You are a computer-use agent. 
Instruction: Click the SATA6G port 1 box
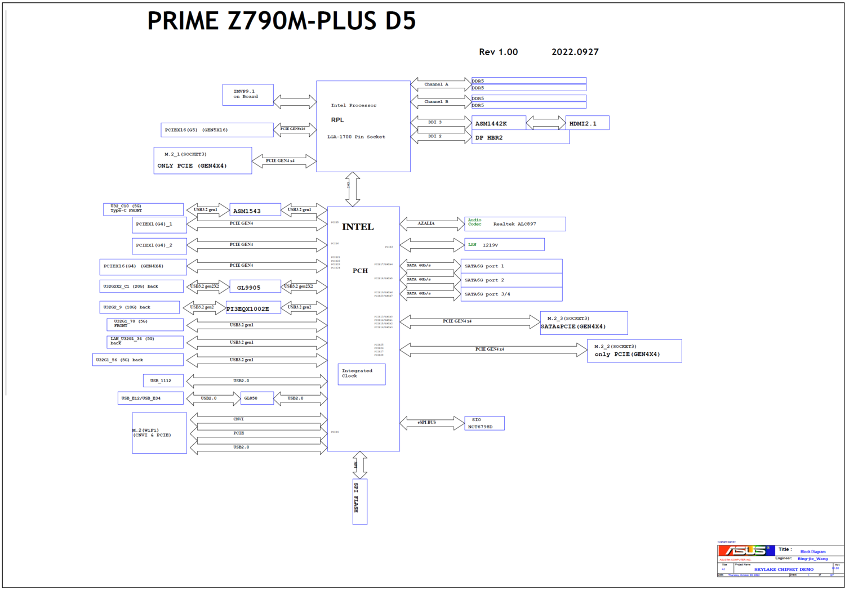(512, 266)
